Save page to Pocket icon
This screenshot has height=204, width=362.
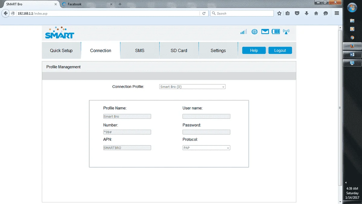click(x=297, y=13)
